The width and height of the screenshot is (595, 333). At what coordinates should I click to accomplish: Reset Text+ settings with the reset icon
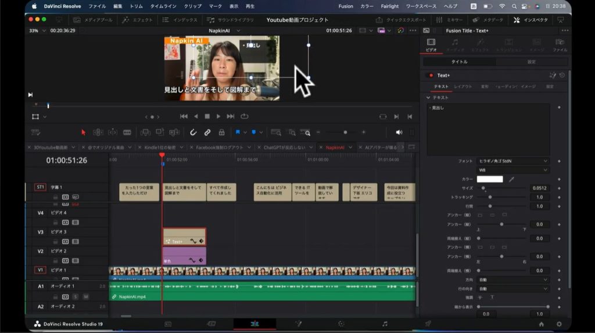562,76
